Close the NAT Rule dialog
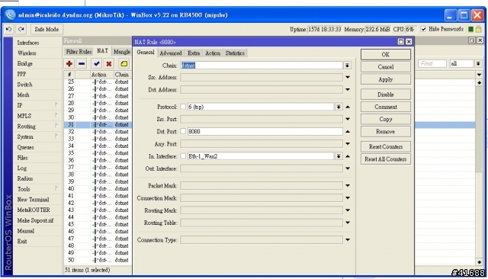Viewport: 488px width, 279px height. 409,42
